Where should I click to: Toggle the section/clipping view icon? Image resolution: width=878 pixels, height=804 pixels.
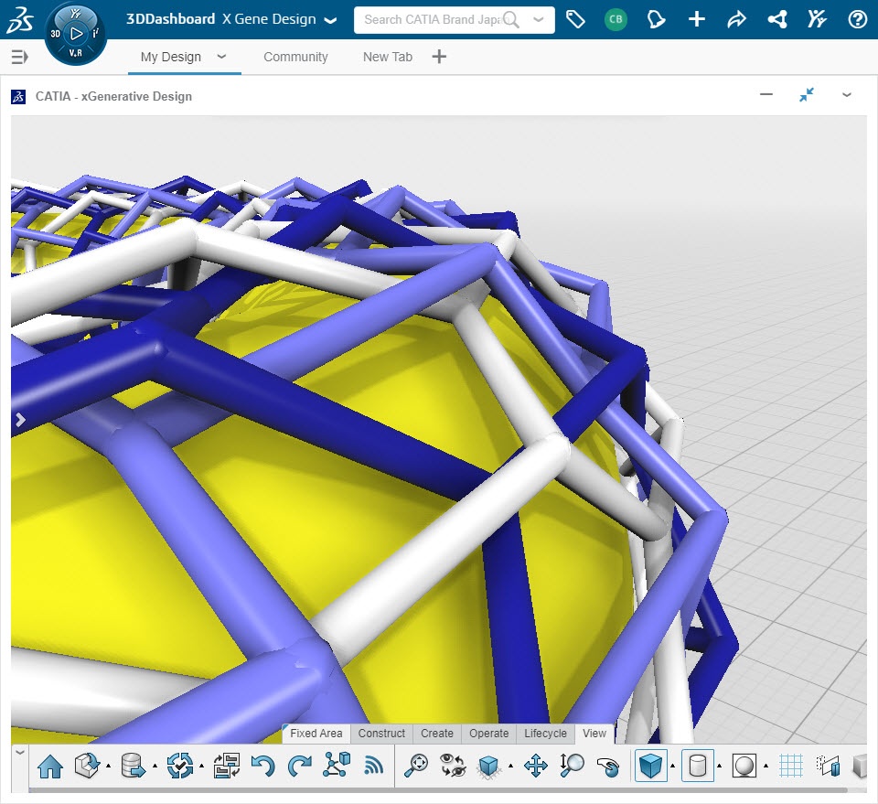pyautogui.click(x=828, y=766)
